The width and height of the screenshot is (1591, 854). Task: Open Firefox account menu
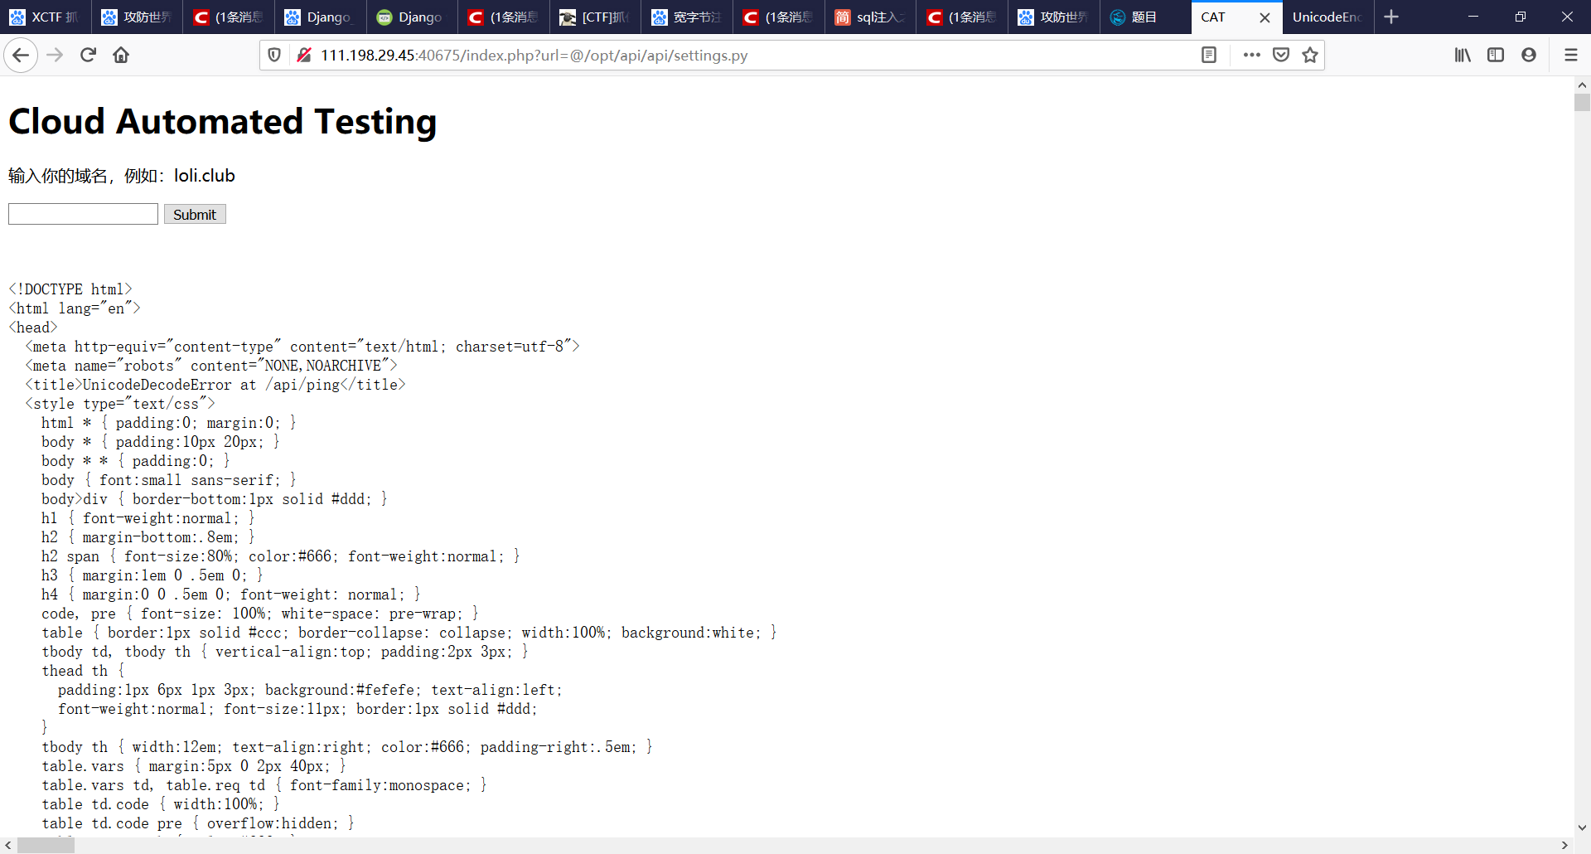tap(1529, 56)
